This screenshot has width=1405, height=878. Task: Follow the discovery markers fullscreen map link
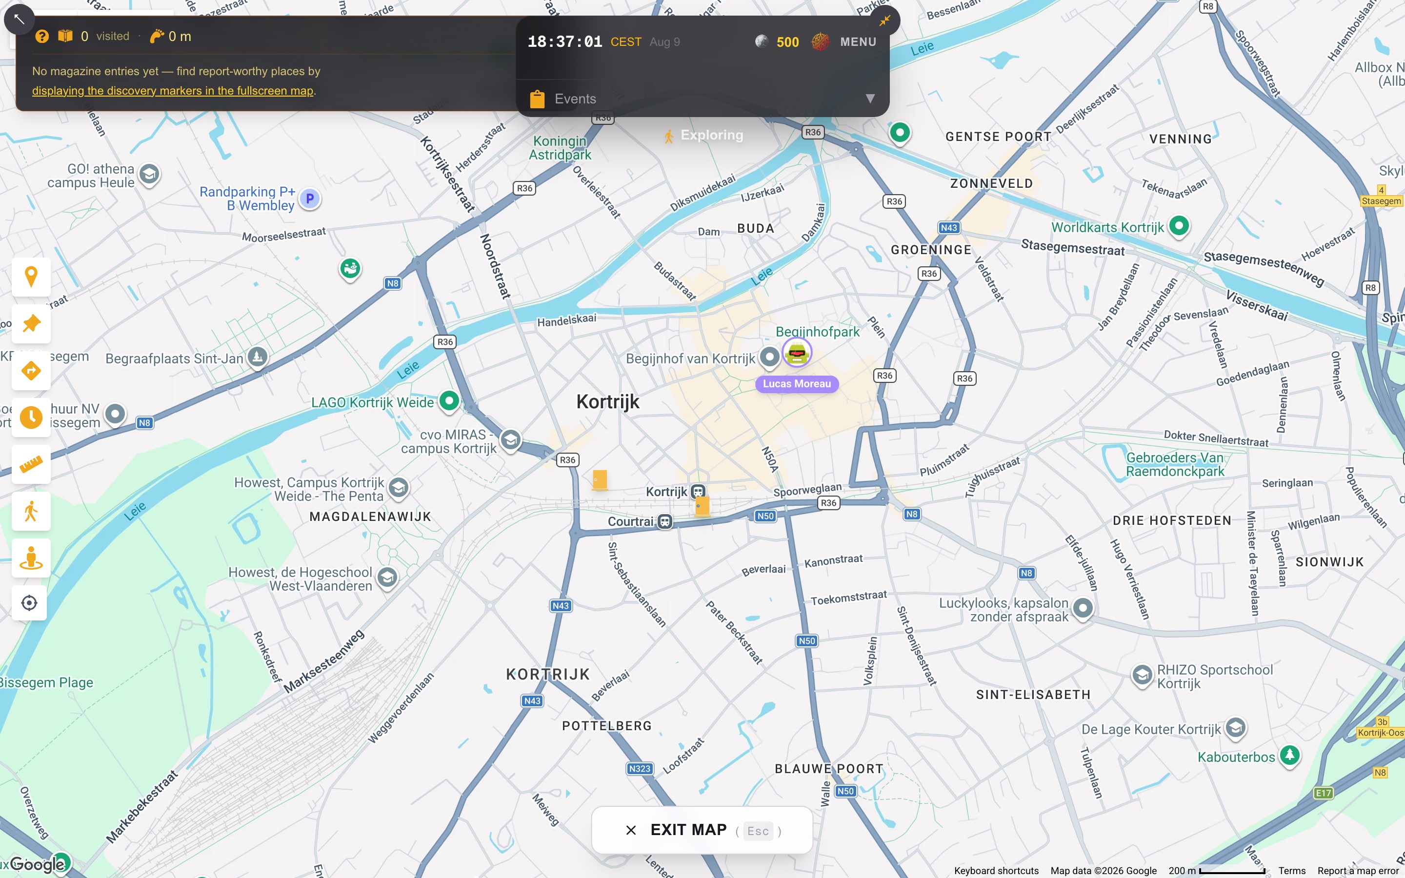click(x=173, y=91)
